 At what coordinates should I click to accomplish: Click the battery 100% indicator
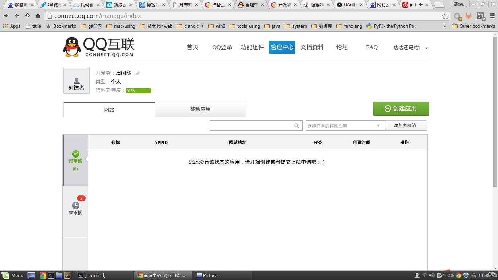pyautogui.click(x=446, y=275)
